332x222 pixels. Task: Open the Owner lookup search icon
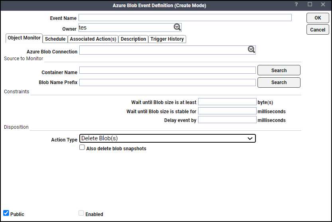point(177,27)
